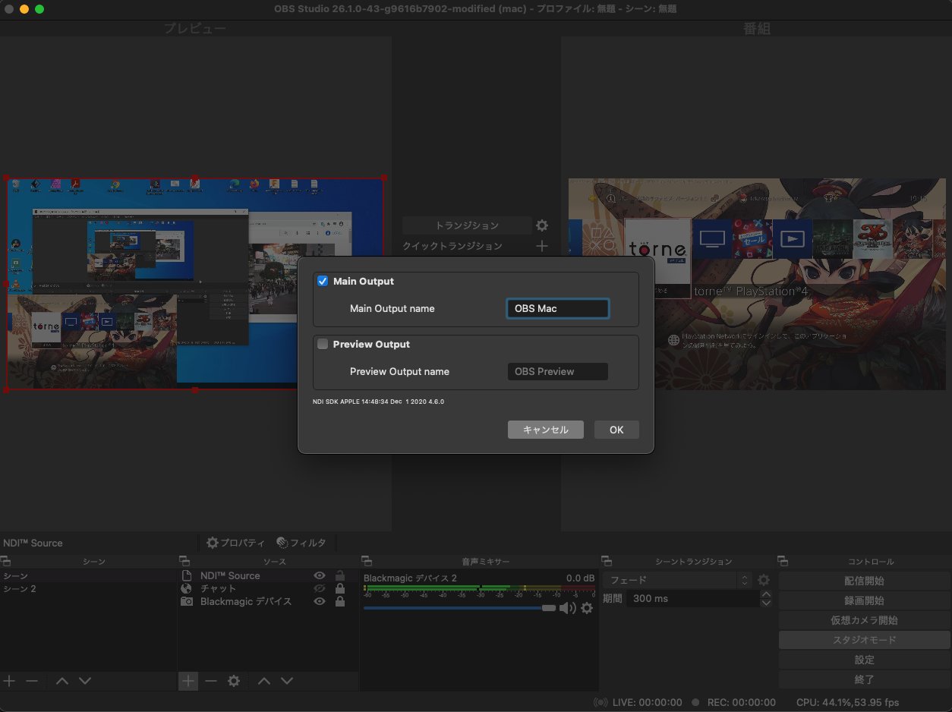Unlock the Blackmagic デバイス padlock
This screenshot has width=952, height=712.
pyautogui.click(x=340, y=601)
